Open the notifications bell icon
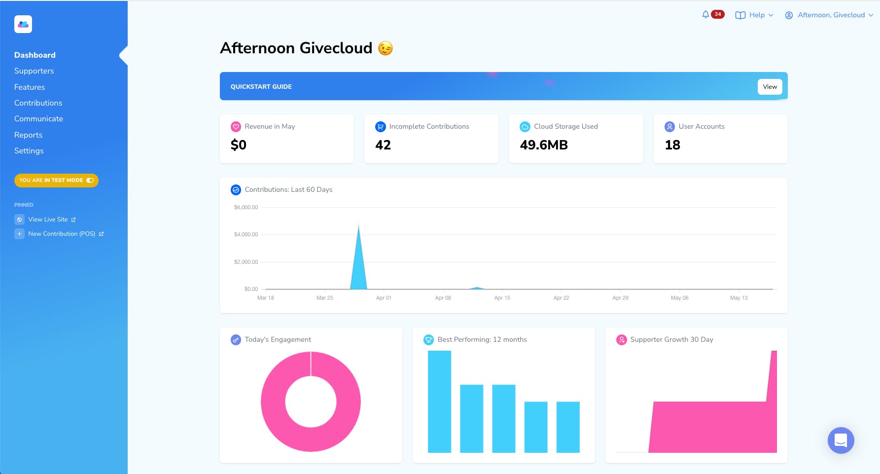The image size is (880, 474). tap(705, 14)
